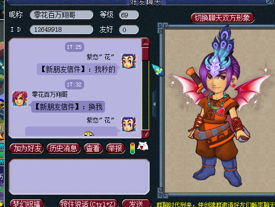
Task: Click 发送 send button
Action: (136, 204)
